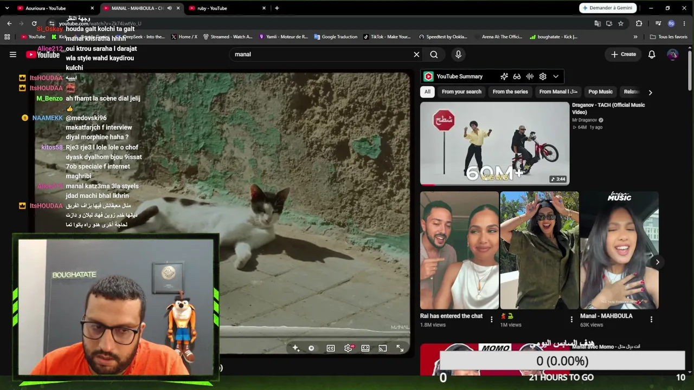694x390 pixels.
Task: Click the glasses icon in YouTube Summary
Action: [517, 76]
